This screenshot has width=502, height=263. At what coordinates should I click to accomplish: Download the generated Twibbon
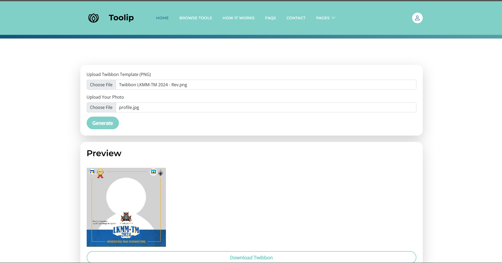pyautogui.click(x=251, y=257)
